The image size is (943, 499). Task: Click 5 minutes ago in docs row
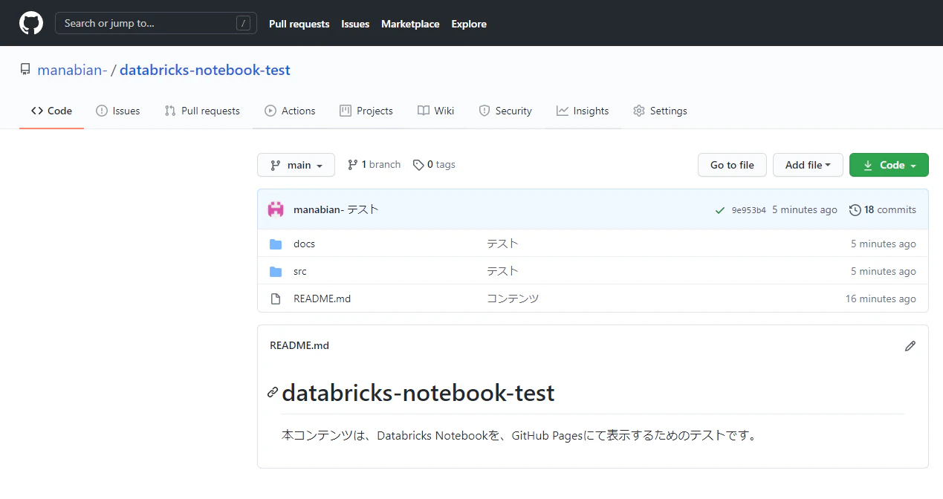coord(884,244)
